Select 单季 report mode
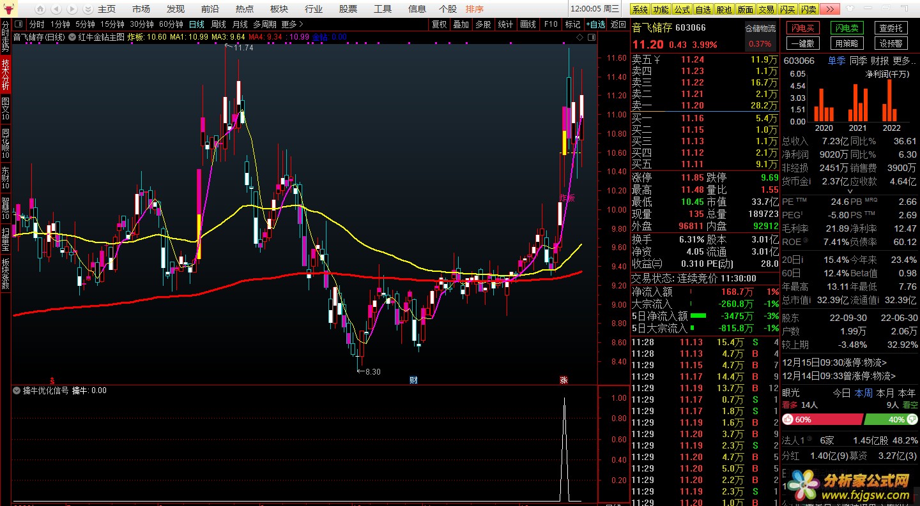Image resolution: width=920 pixels, height=506 pixels. (x=836, y=61)
